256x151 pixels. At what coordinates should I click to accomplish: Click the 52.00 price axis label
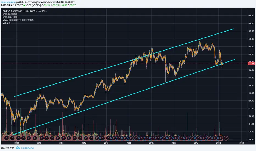coord(251,70)
